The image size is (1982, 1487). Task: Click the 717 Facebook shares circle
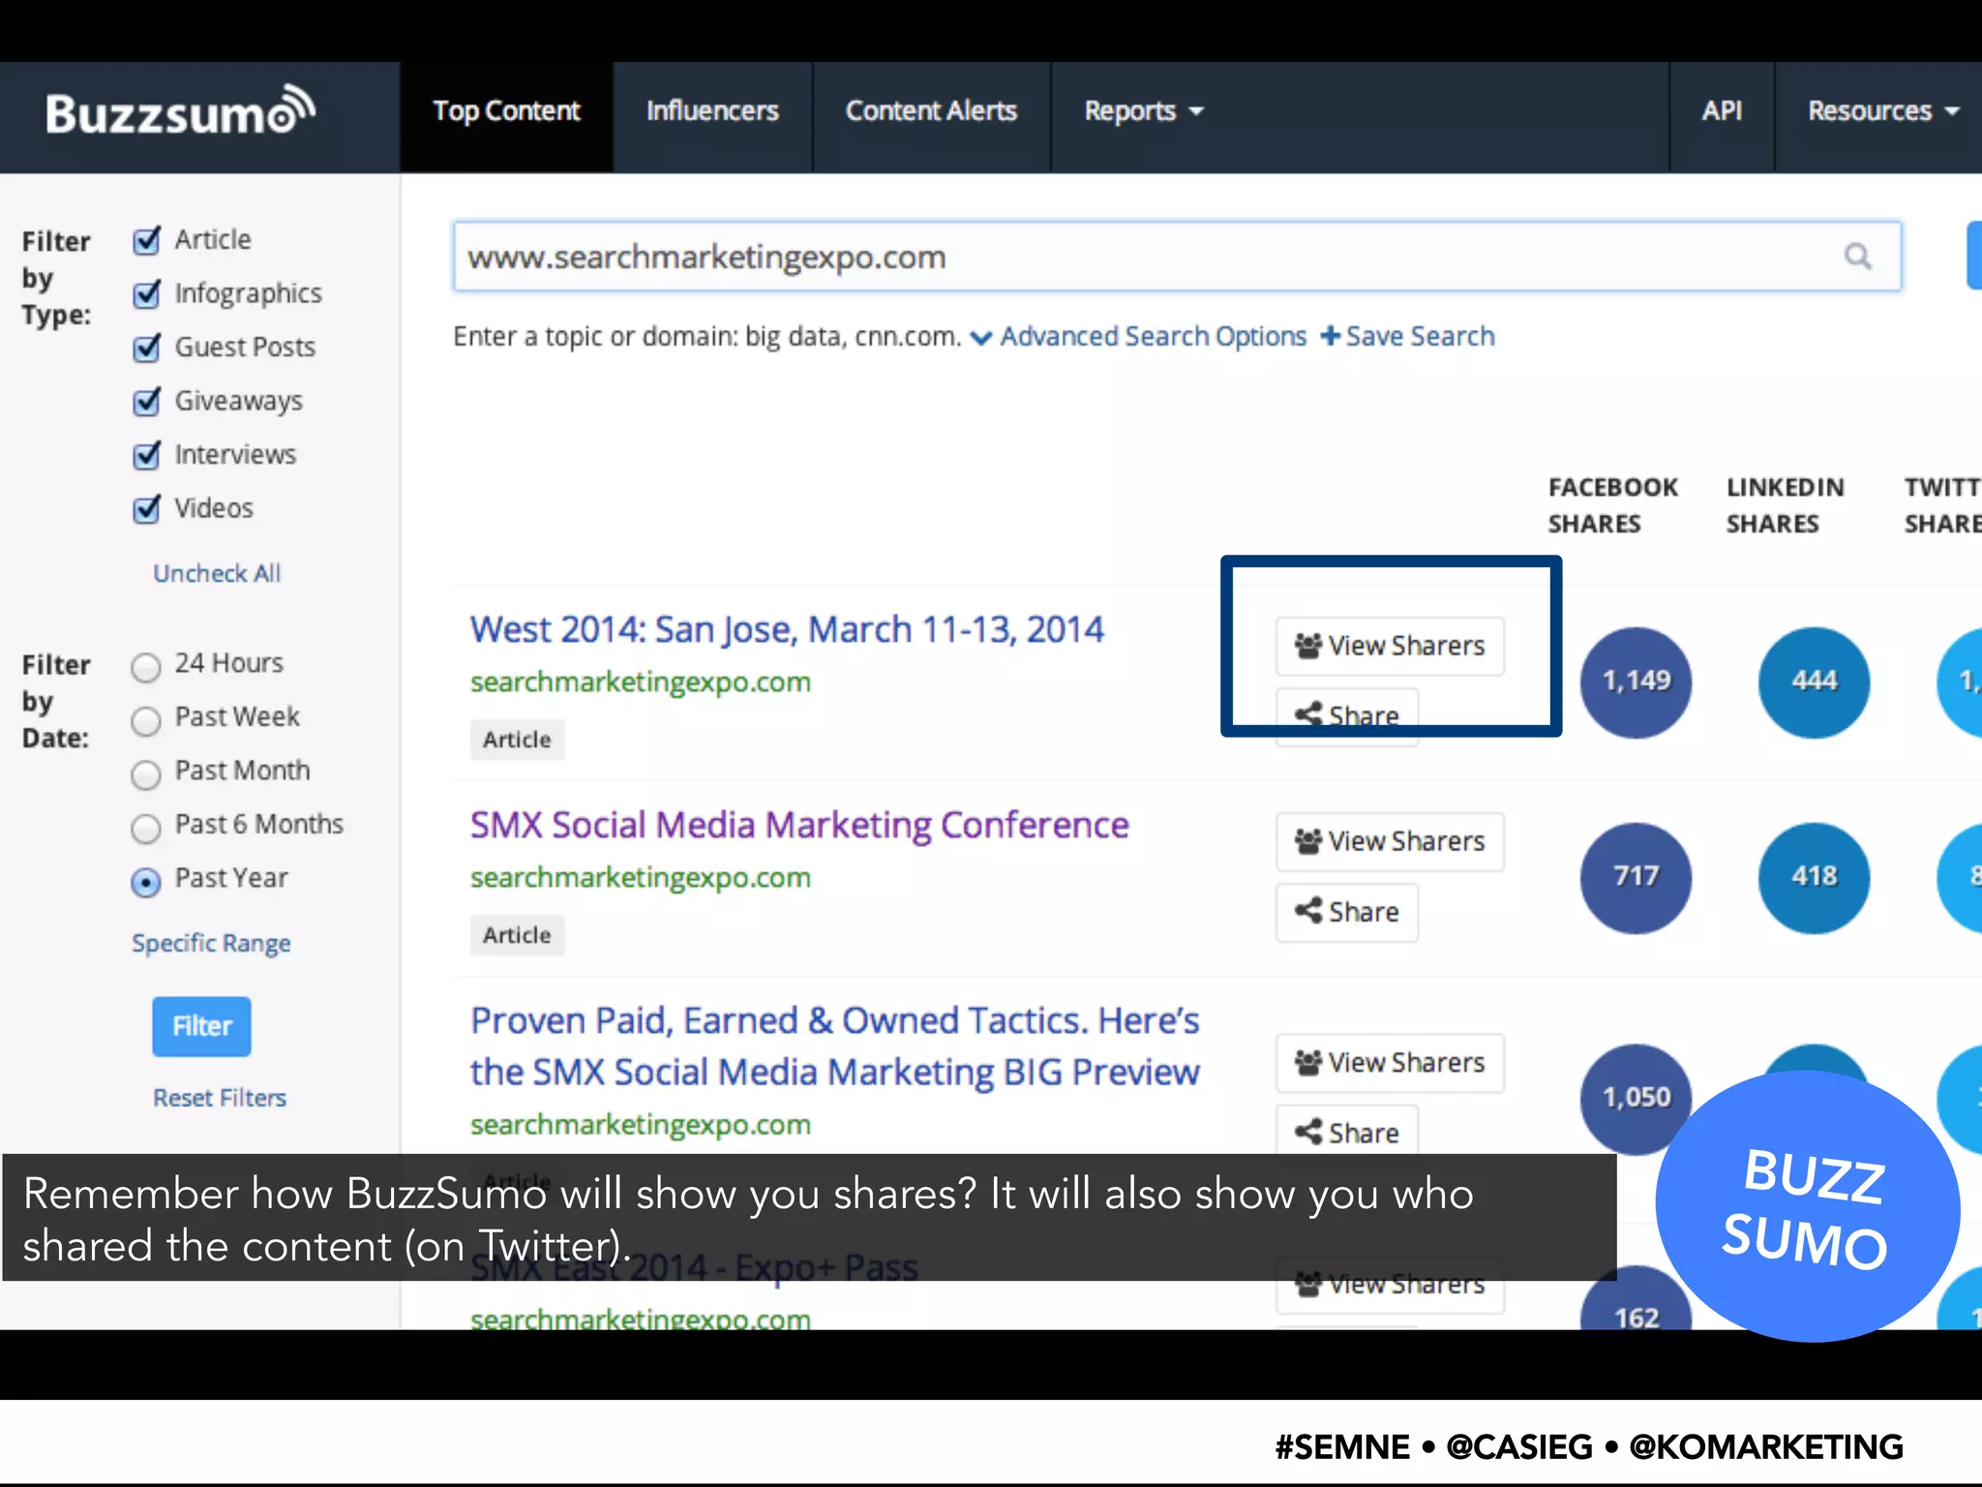(x=1636, y=877)
